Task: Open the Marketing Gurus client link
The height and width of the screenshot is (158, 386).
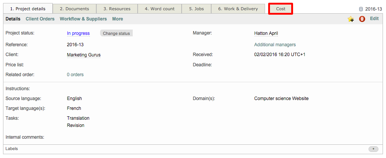Action: [x=84, y=55]
